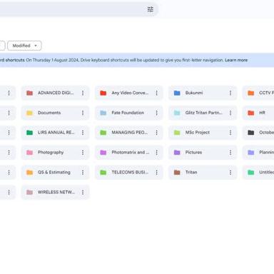274x274 pixels.
Task: Open the Pictures folder
Action: [203, 153]
